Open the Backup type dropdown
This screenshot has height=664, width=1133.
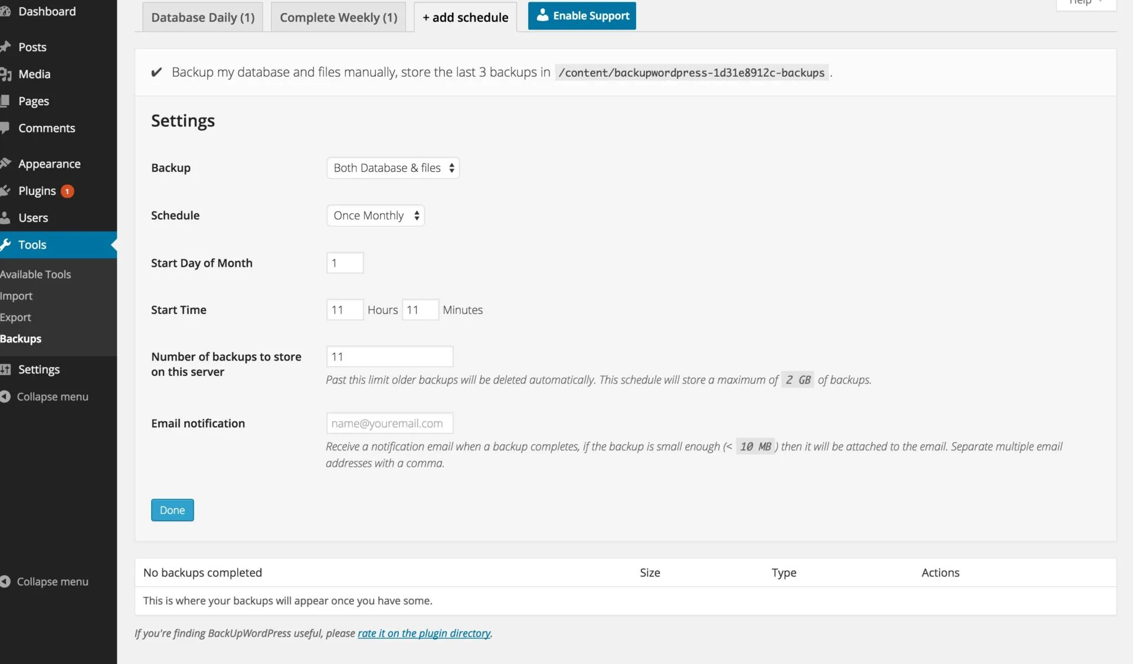pyautogui.click(x=393, y=168)
